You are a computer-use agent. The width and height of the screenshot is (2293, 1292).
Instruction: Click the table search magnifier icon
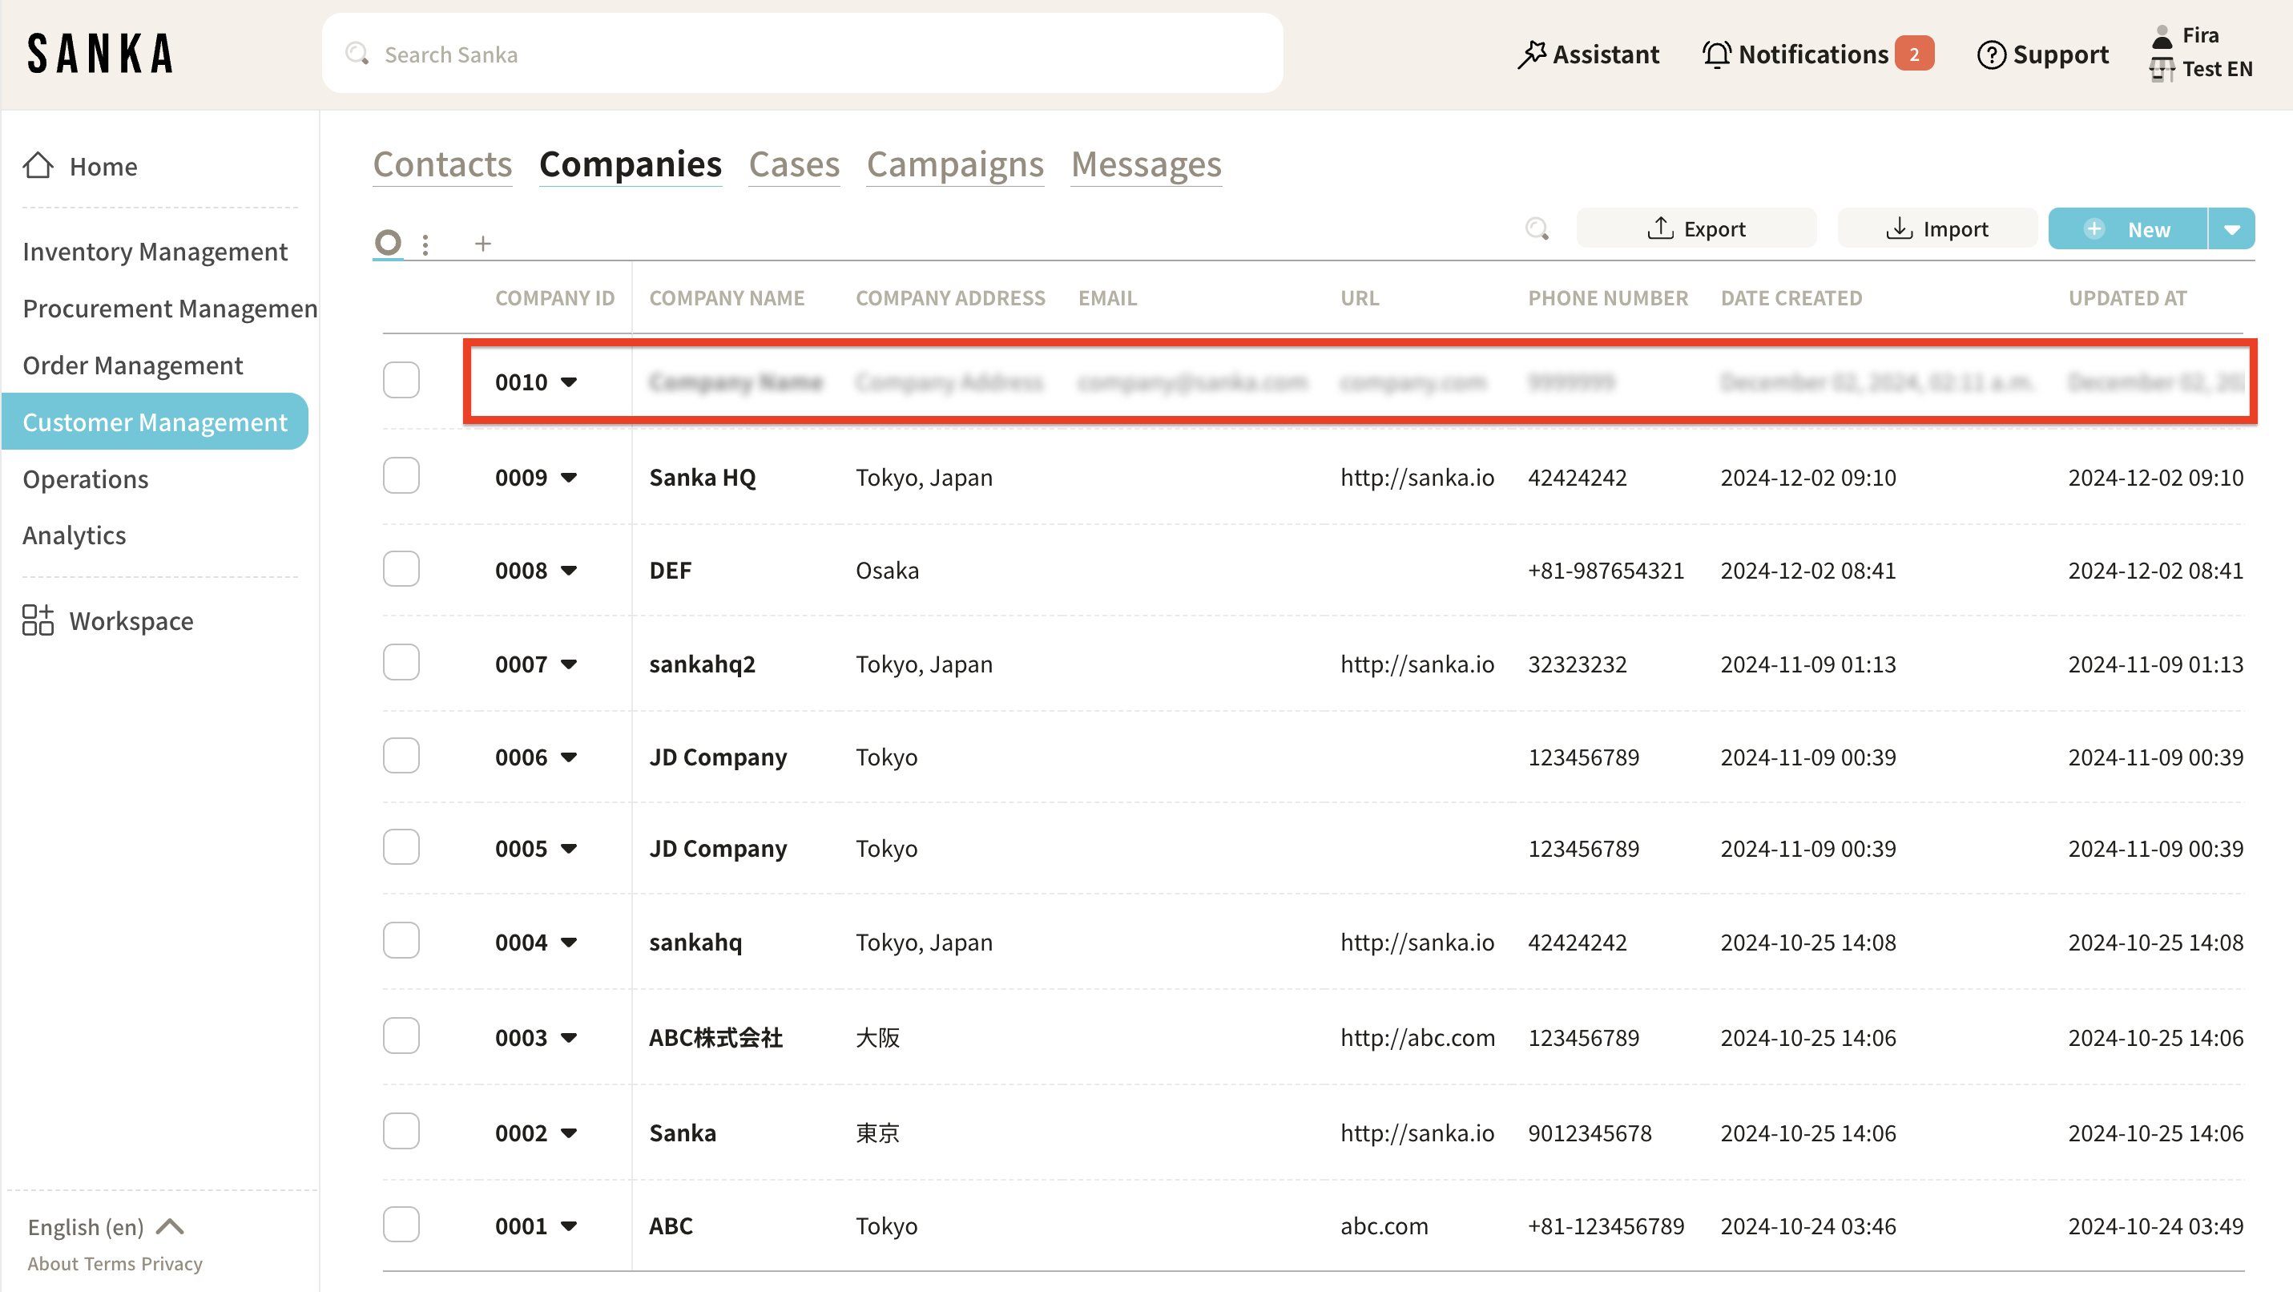tap(1537, 229)
